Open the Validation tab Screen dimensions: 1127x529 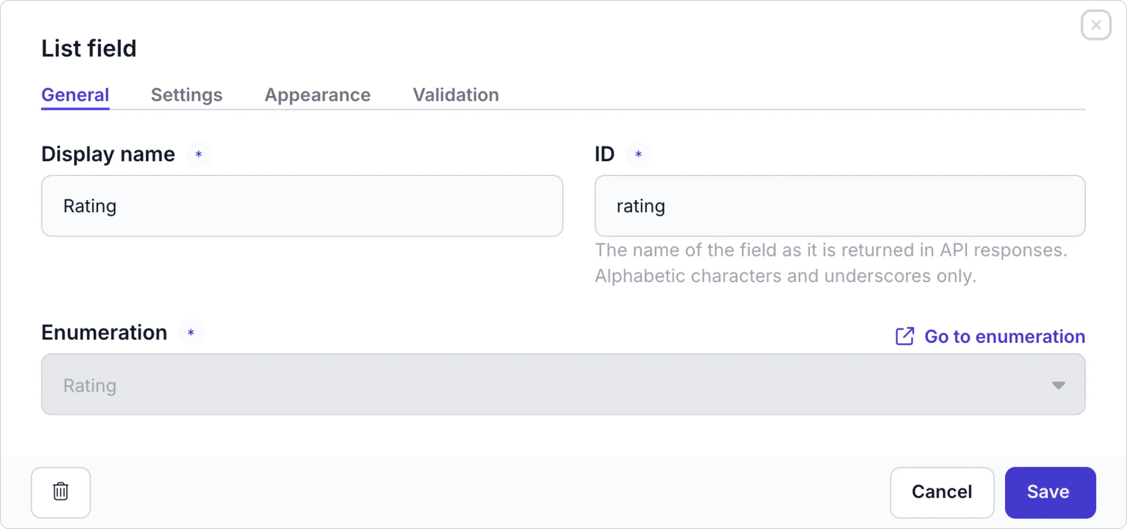(455, 95)
